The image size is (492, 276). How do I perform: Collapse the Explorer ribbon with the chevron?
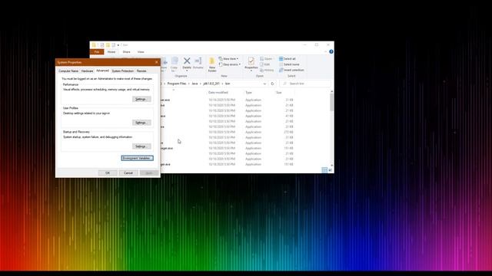tap(325, 51)
